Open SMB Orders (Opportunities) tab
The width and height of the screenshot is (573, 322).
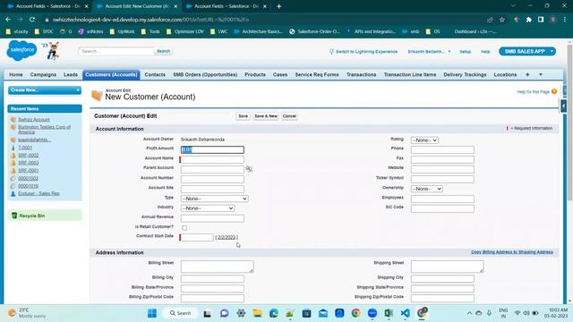pos(205,74)
